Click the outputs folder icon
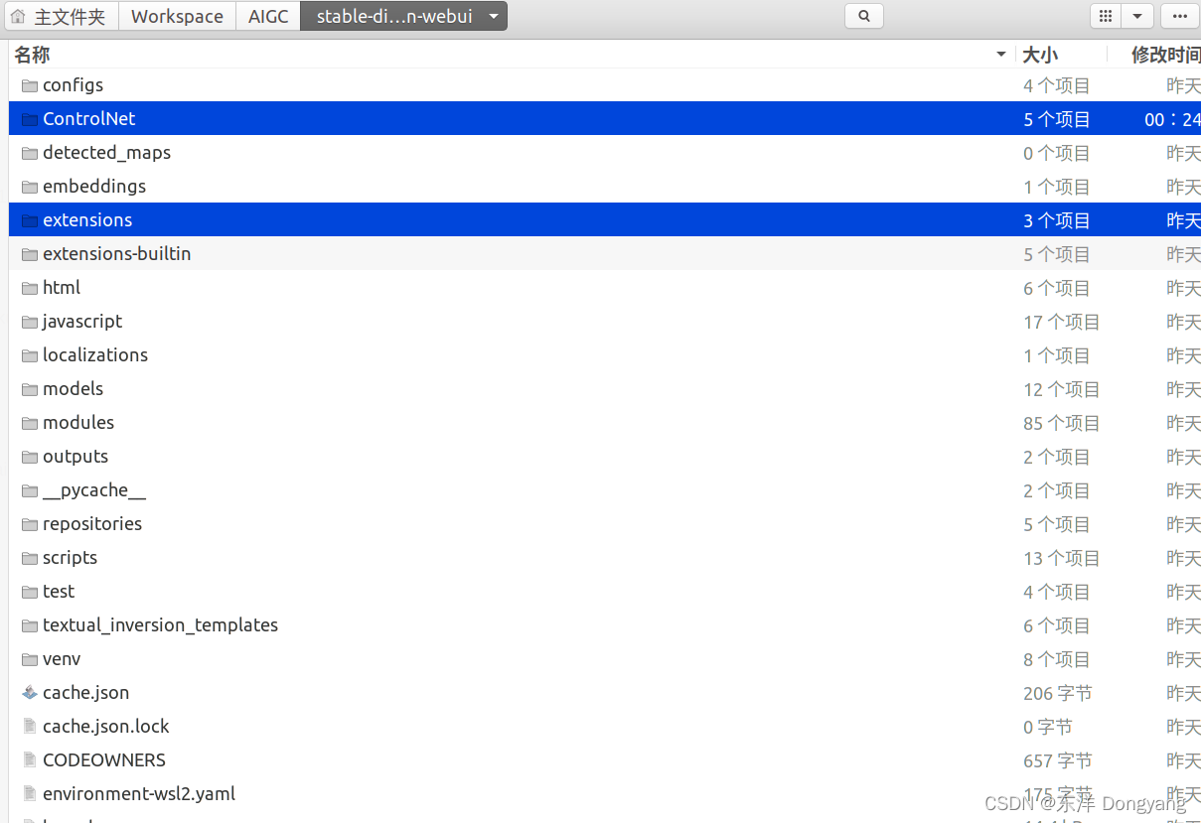Screen dimensions: 1201x823 click(30, 457)
